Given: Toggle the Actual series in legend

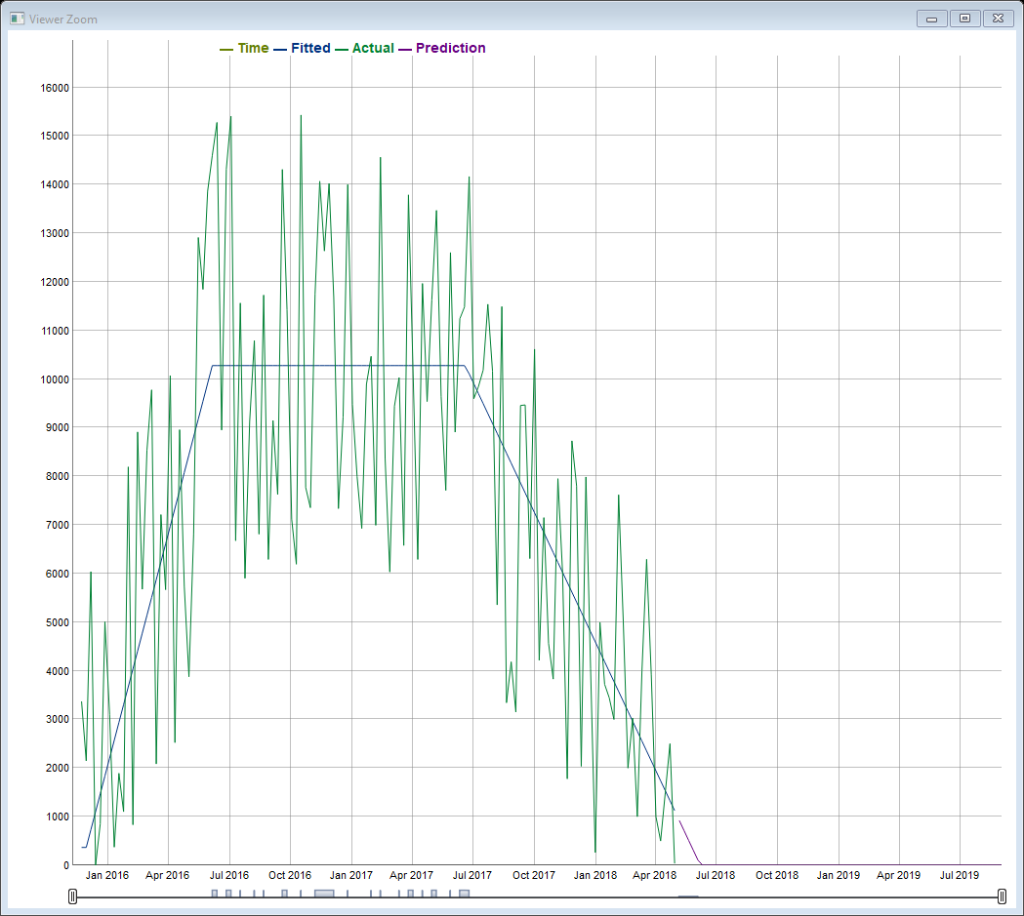Looking at the screenshot, I should [x=364, y=48].
